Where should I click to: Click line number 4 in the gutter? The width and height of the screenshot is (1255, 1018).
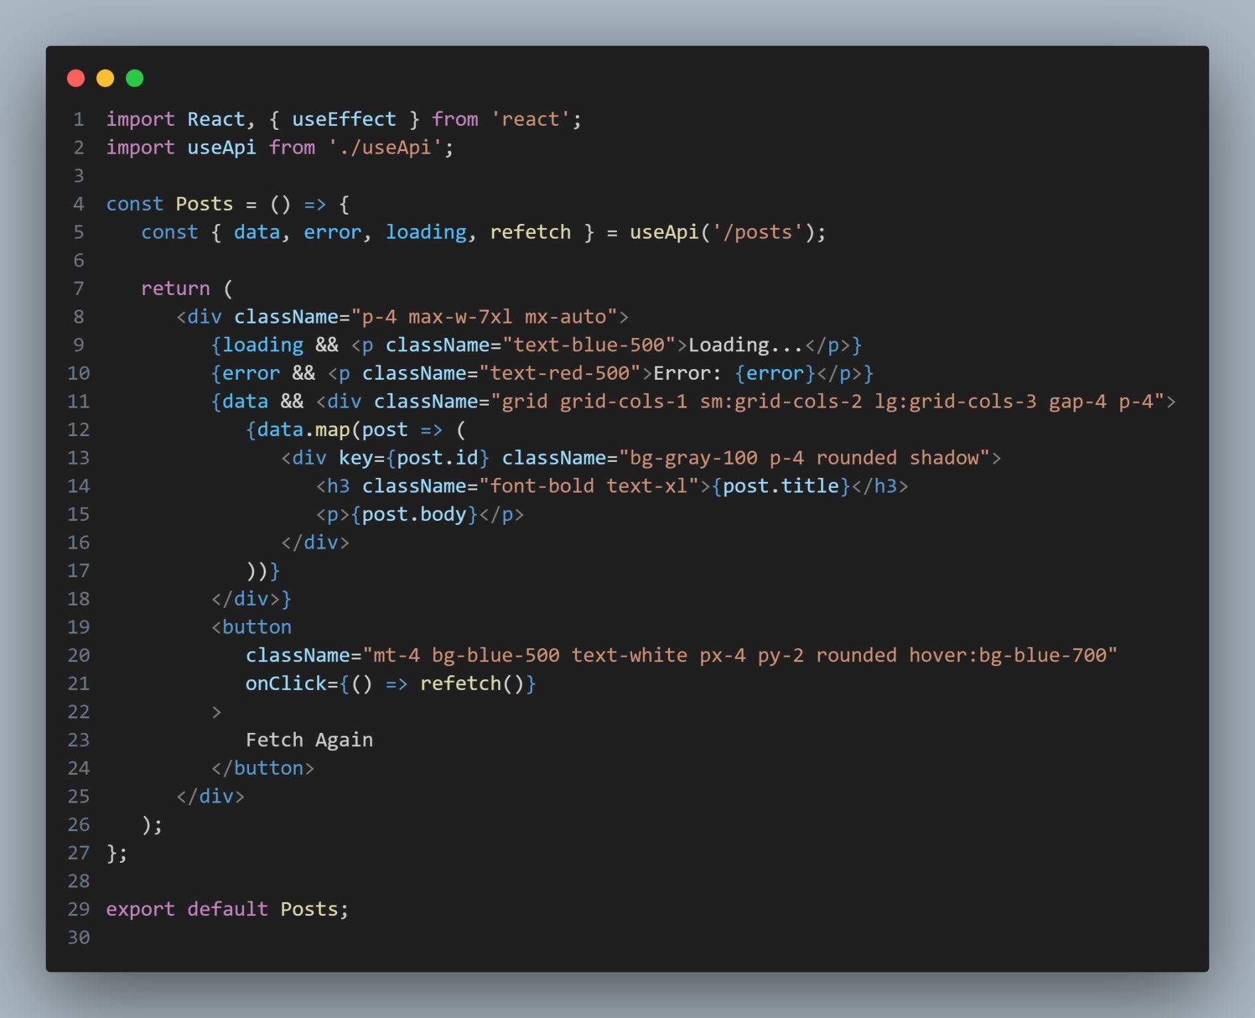click(79, 203)
